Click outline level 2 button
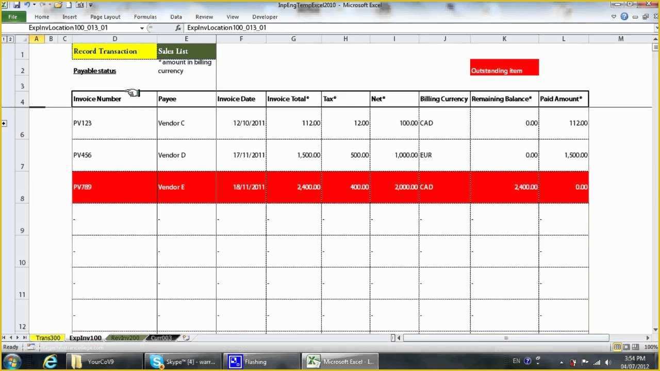660x371 pixels. coord(11,39)
